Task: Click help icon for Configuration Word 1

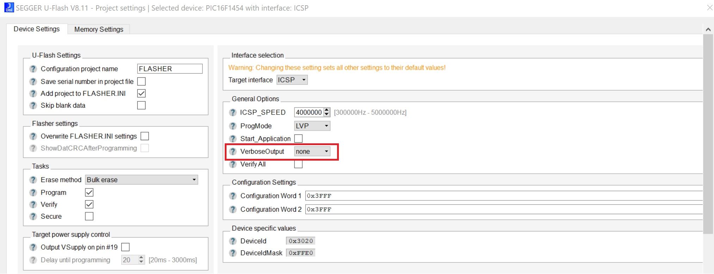Action: pos(232,196)
